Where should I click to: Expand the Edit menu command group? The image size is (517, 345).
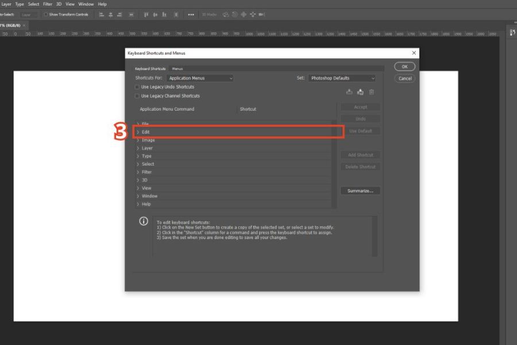(x=138, y=132)
